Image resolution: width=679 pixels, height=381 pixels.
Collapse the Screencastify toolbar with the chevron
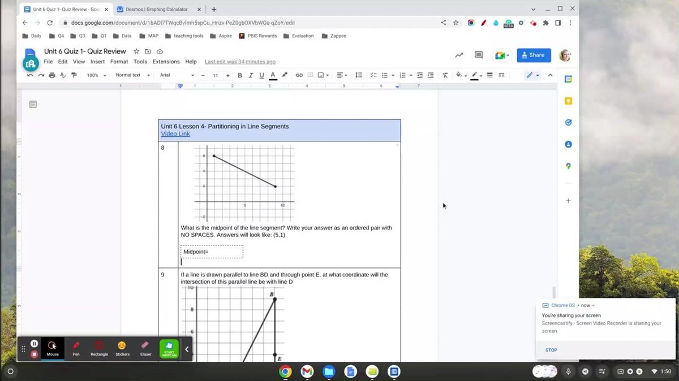pos(187,349)
